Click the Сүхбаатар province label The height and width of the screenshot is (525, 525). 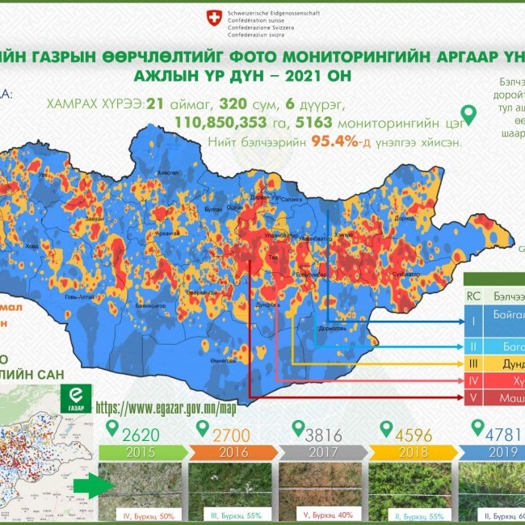[405, 275]
